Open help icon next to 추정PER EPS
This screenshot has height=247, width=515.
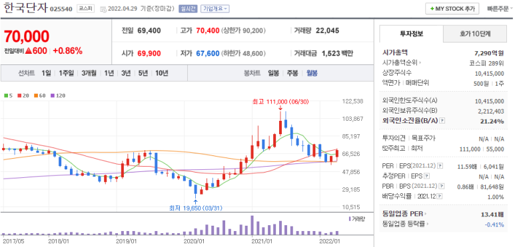tap(426, 177)
